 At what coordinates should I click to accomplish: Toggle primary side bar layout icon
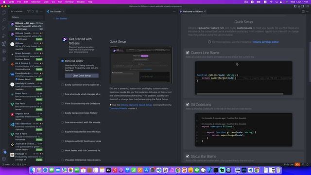coord(295,6)
